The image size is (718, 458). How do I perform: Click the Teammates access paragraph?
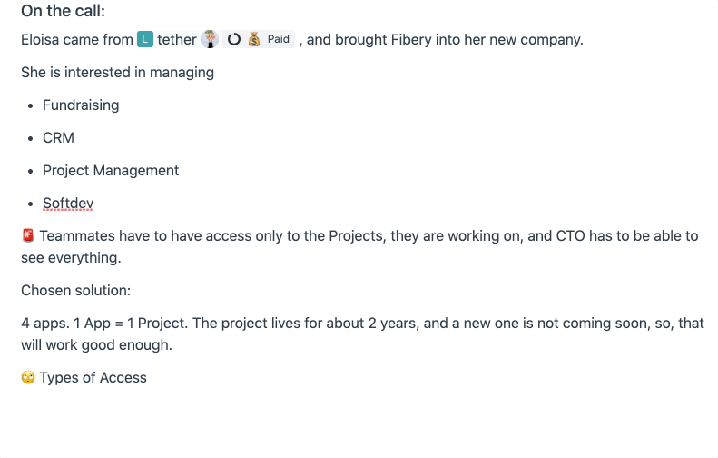[363, 236]
